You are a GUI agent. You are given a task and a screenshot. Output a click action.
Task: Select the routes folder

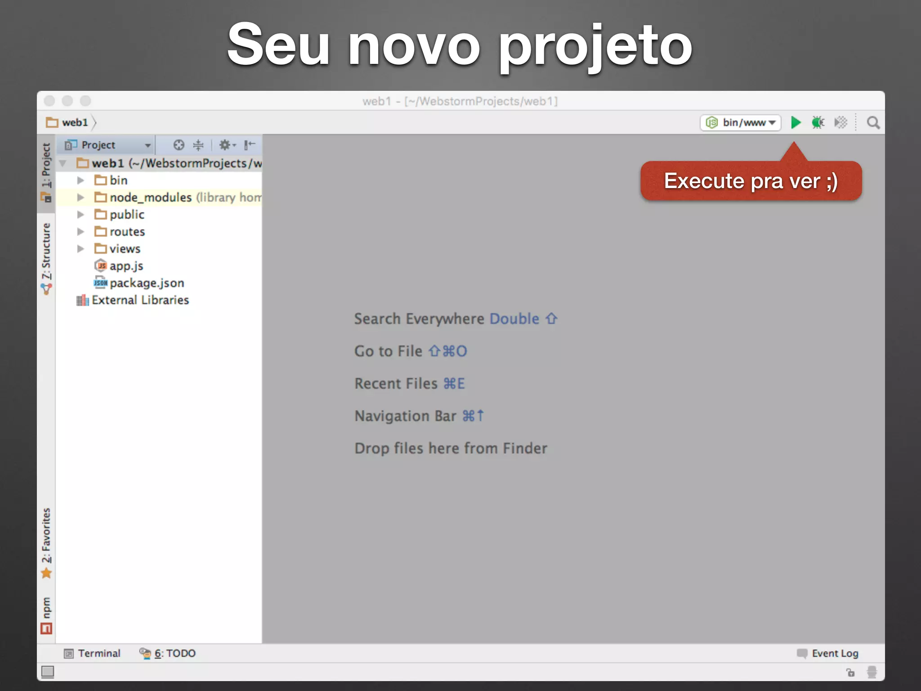point(159,232)
